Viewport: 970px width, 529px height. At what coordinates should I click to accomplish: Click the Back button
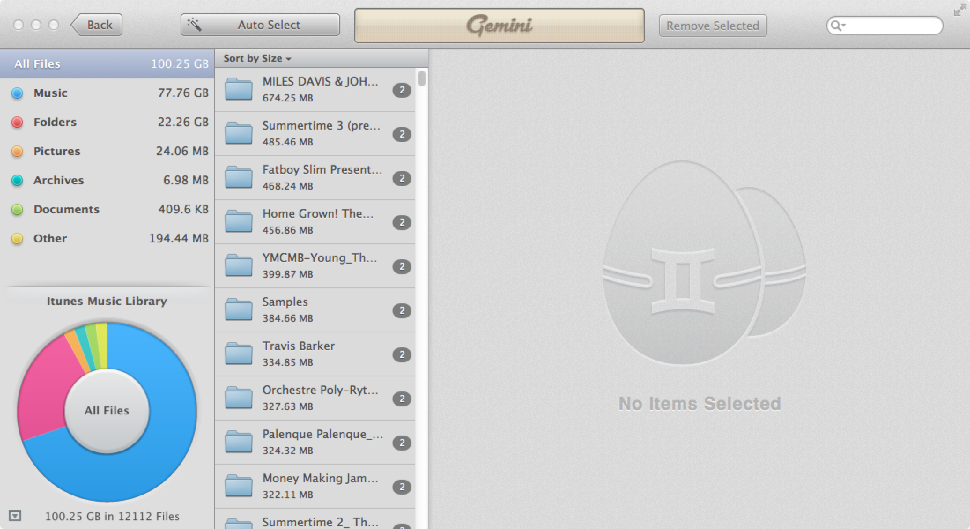coord(97,25)
